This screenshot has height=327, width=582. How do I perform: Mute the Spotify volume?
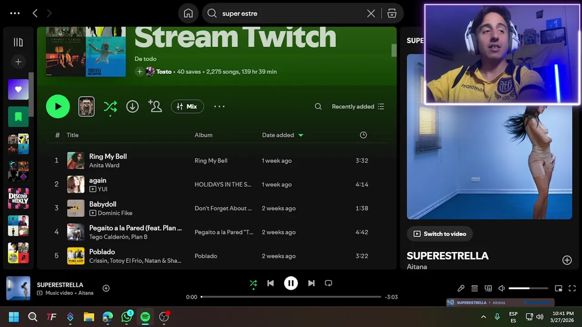pos(502,288)
